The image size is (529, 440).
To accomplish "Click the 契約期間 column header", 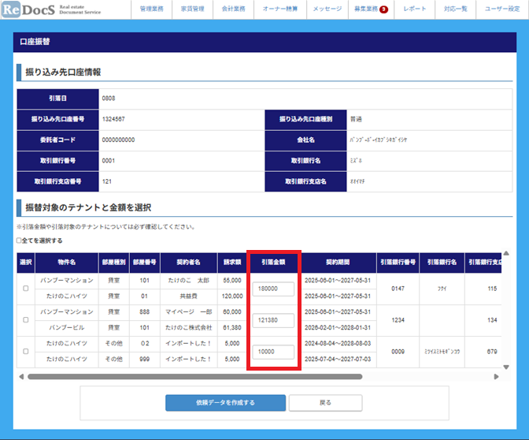I will coord(338,263).
